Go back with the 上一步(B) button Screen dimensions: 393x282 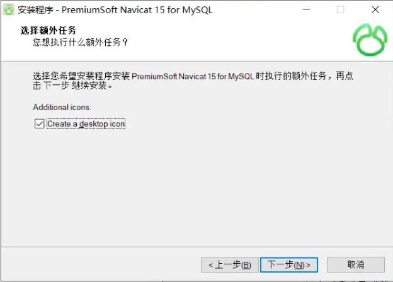230,265
